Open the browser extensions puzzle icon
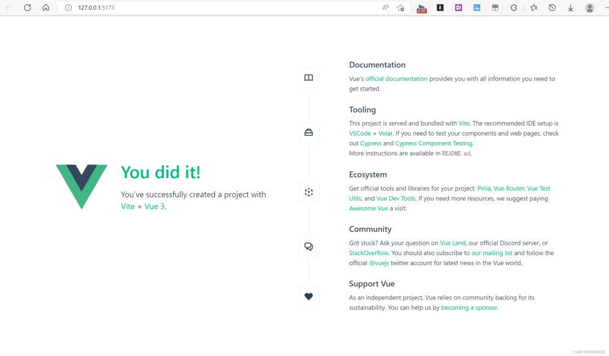The height and width of the screenshot is (356, 609). [513, 8]
